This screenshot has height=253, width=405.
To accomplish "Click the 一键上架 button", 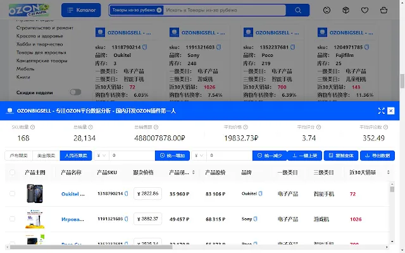I will click(304, 156).
